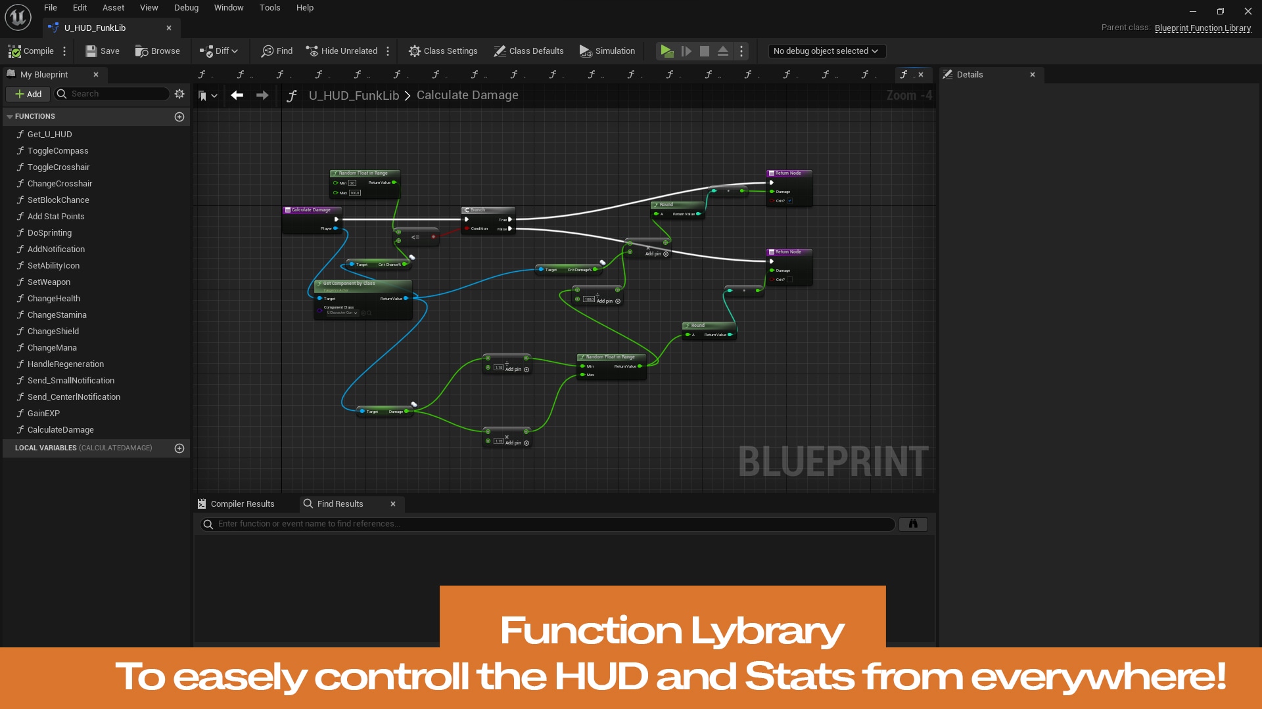
Task: Open the Debug menu
Action: tap(186, 7)
